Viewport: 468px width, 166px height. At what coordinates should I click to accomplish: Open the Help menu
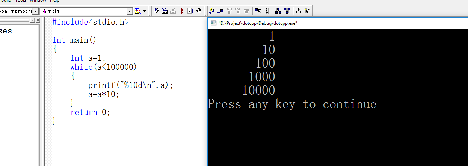(x=54, y=1)
